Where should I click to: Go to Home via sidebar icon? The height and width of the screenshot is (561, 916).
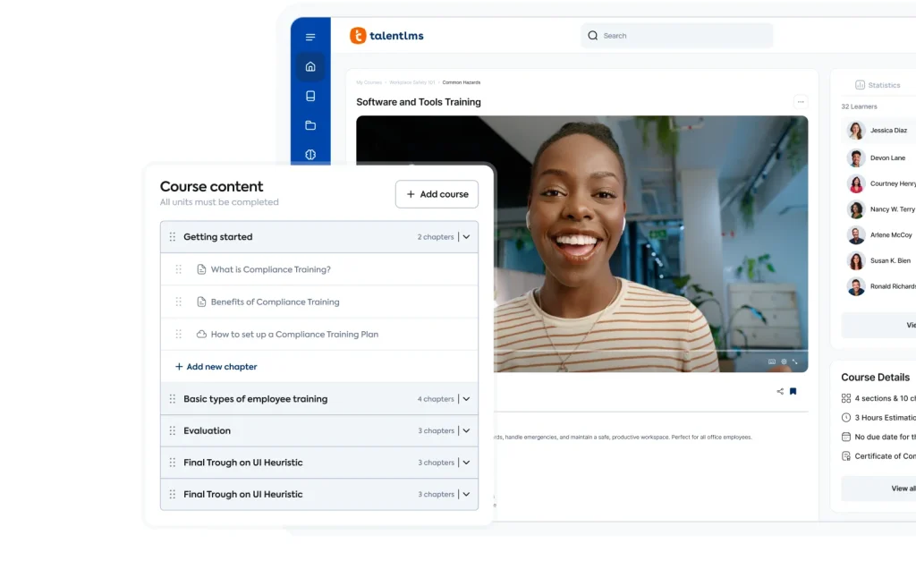[x=310, y=66]
